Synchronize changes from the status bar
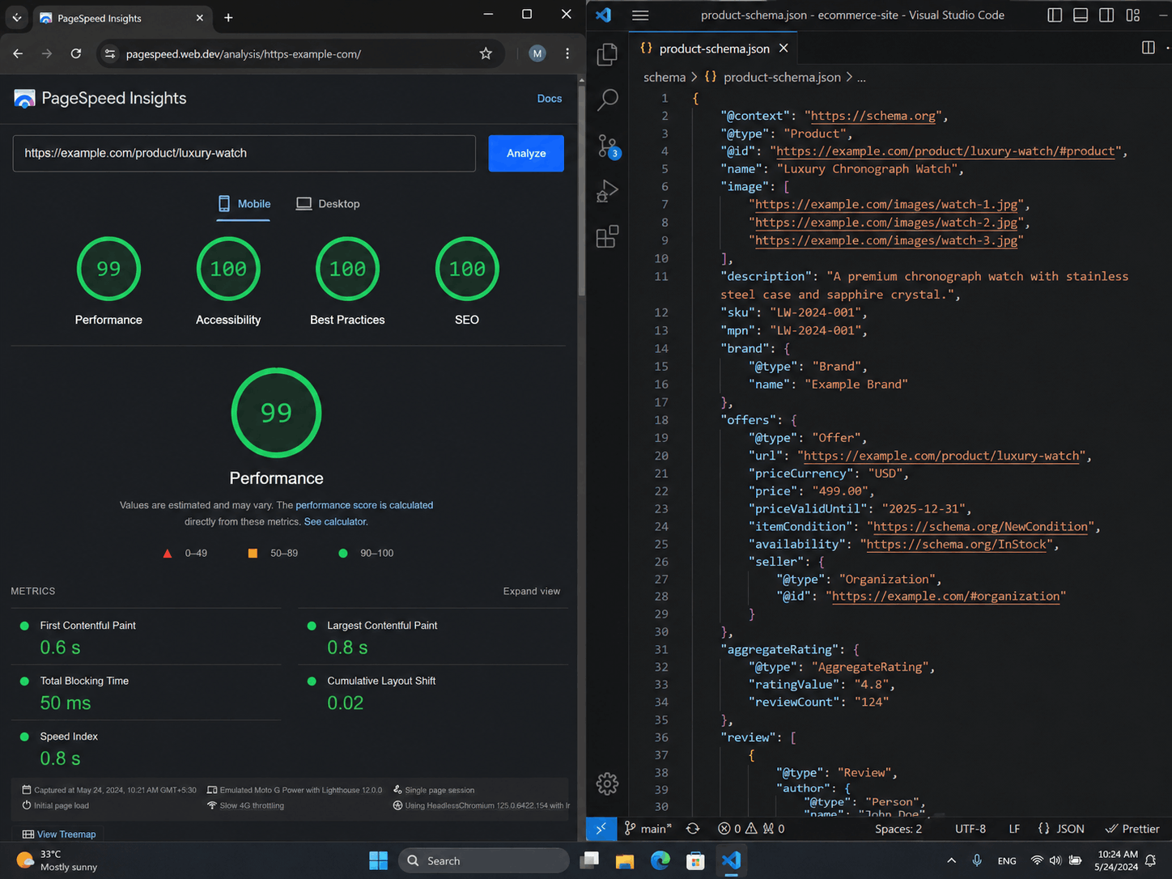This screenshot has height=879, width=1172. (x=693, y=828)
